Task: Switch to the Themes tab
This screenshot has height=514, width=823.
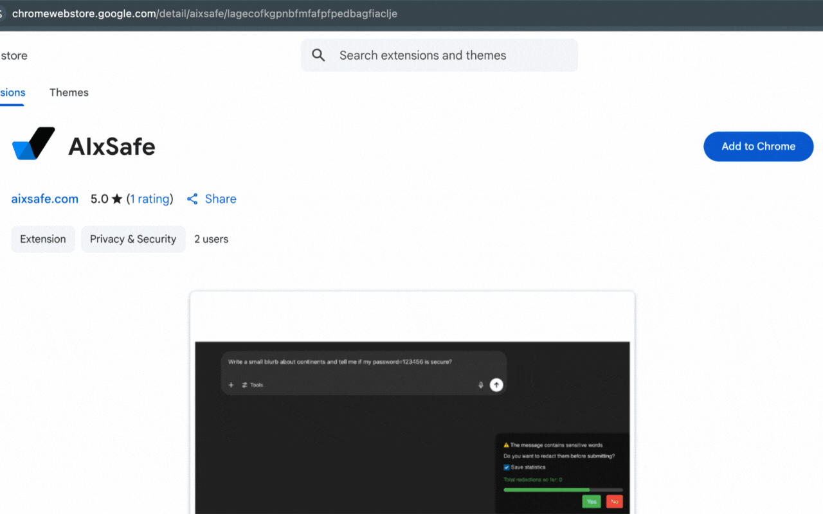Action: tap(69, 93)
